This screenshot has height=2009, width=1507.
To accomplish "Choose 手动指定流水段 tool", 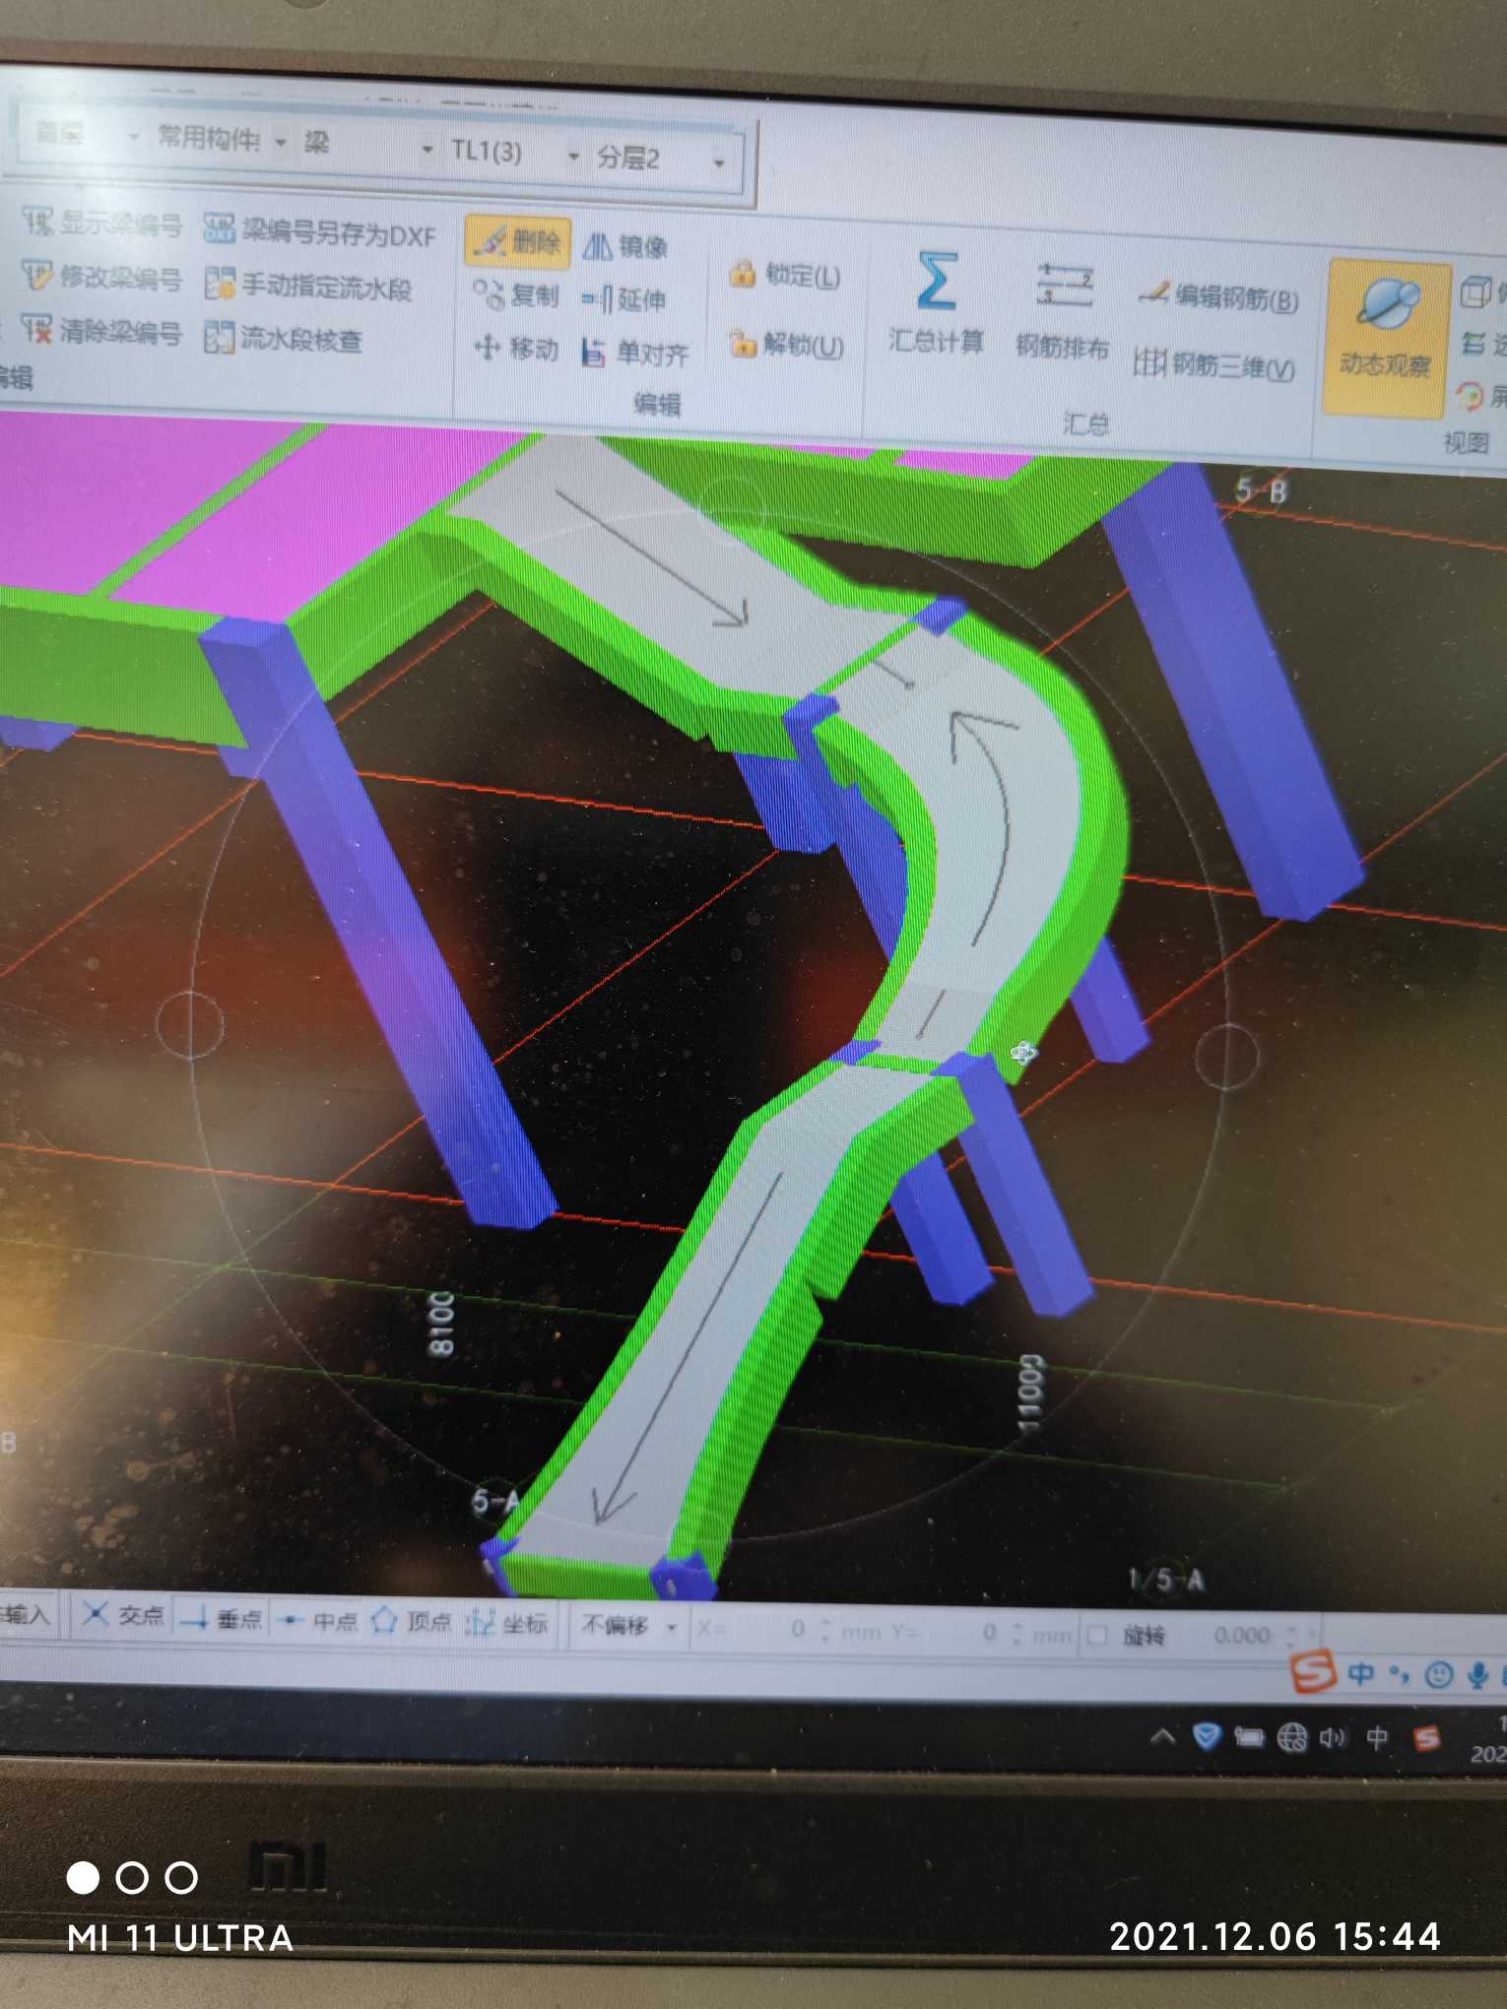I will coord(308,286).
